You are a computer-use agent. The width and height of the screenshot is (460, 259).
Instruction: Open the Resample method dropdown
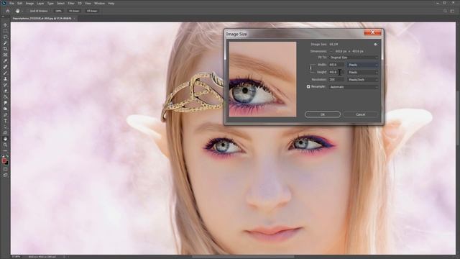click(354, 87)
